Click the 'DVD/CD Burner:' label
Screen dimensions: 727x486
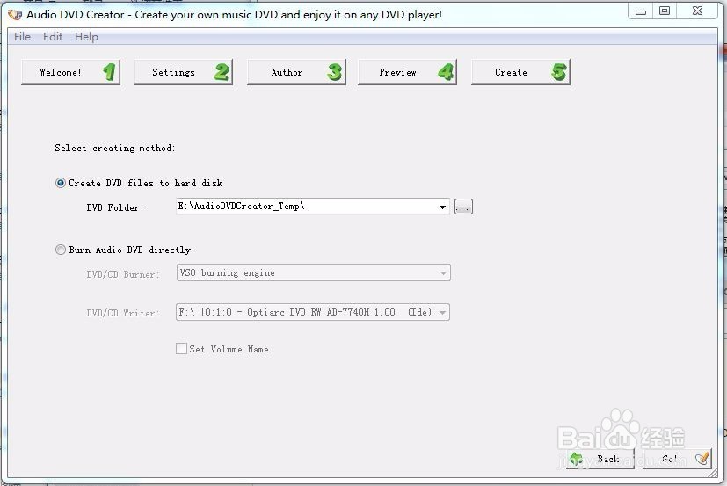(x=123, y=274)
